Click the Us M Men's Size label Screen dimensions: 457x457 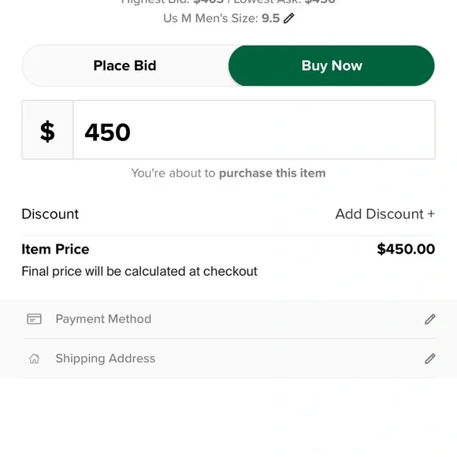tap(210, 18)
